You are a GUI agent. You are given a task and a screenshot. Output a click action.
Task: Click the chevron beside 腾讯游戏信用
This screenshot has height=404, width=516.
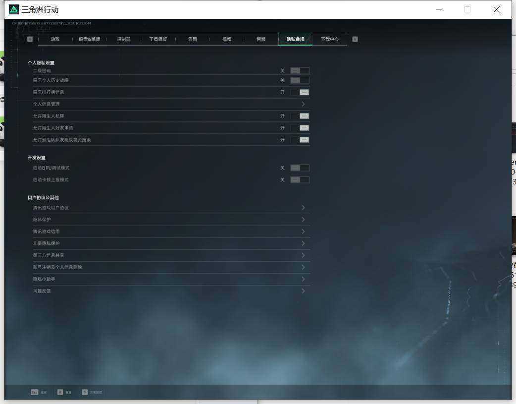(303, 231)
